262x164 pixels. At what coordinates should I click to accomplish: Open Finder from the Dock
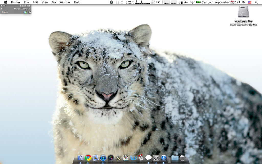[80, 158]
